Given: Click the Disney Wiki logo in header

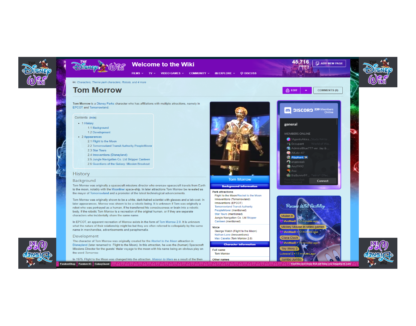Looking at the screenshot, I should point(99,66).
